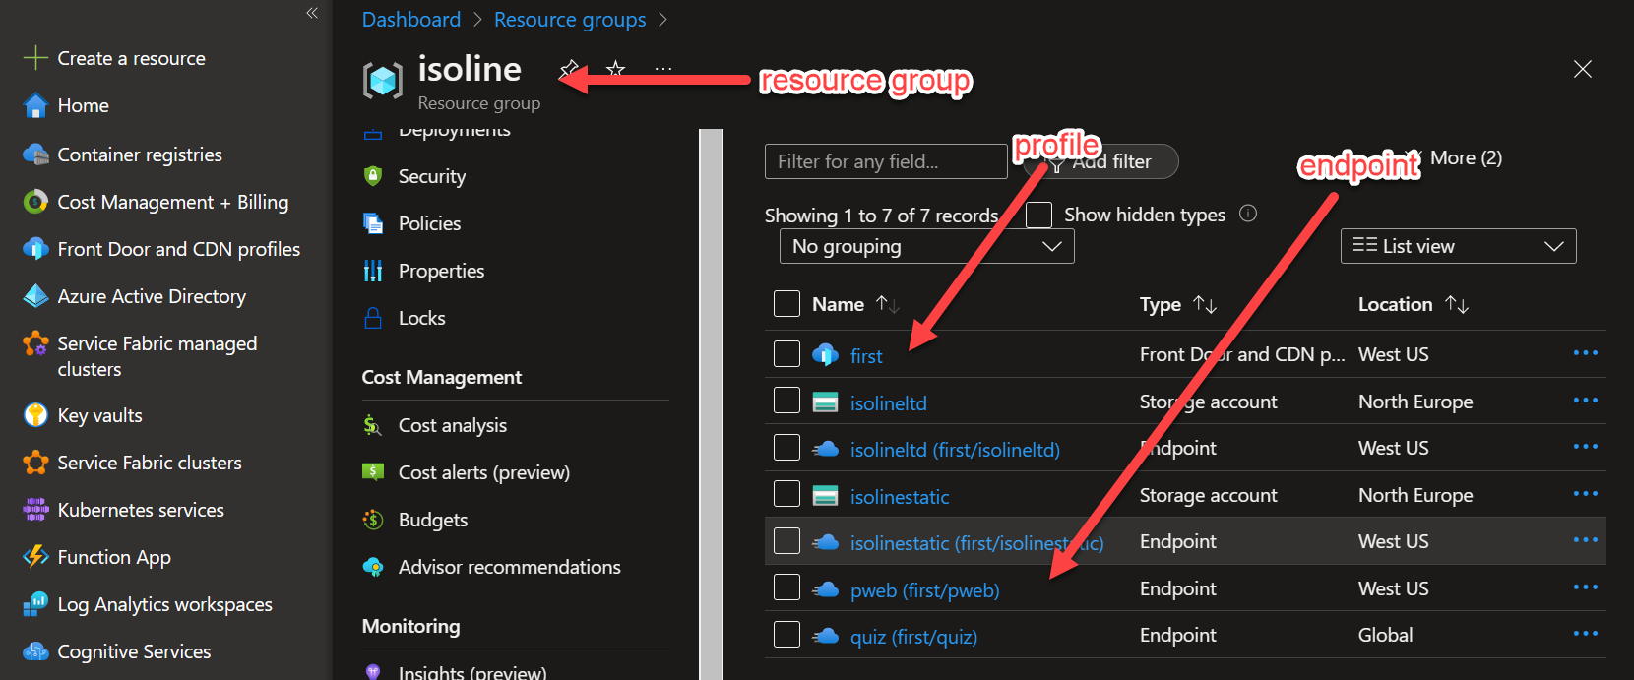
Task: Open the Azure Active Directory icon
Action: [x=35, y=296]
